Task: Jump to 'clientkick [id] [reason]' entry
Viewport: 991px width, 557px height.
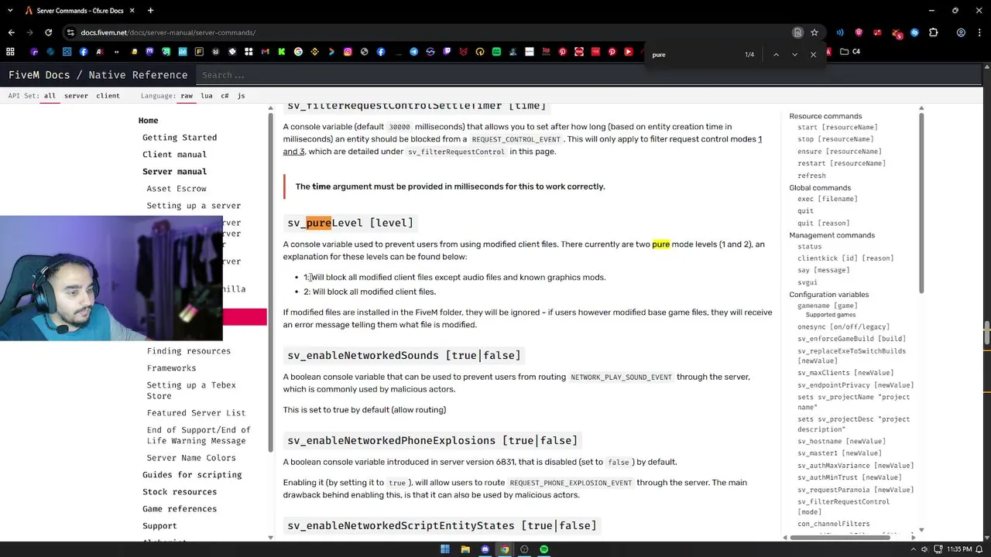Action: [845, 258]
